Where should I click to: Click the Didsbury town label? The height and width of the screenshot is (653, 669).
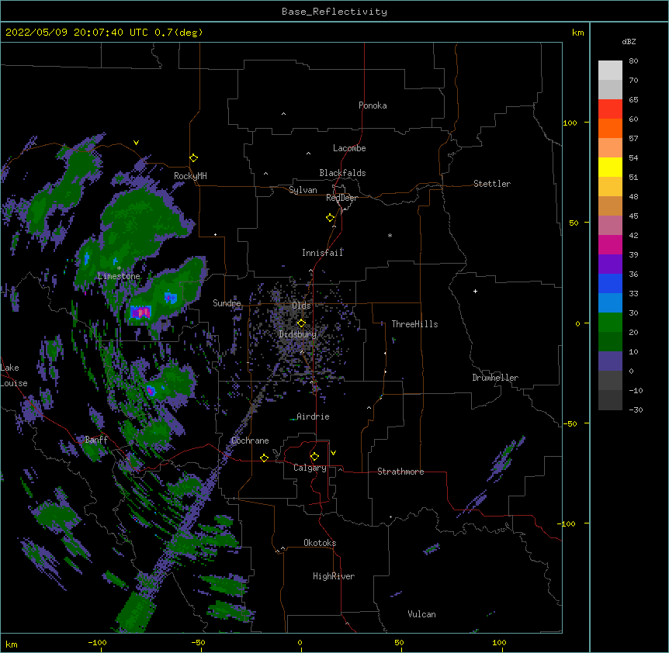click(298, 334)
